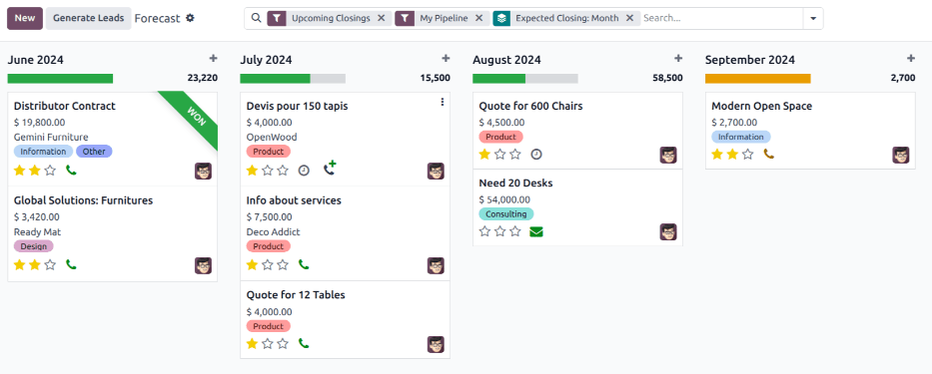Image resolution: width=932 pixels, height=374 pixels.
Task: Click envelope icon on Need 20 Desks
Action: pos(536,231)
